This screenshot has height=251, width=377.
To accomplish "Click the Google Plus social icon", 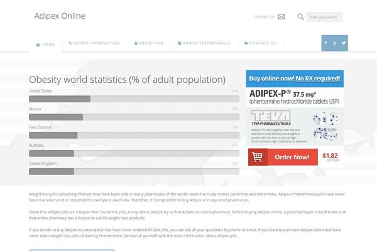I will click(334, 43).
